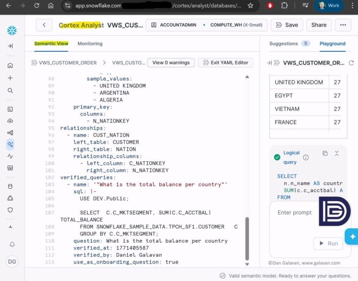
Task: Click the Exit YAML Editor button
Action: (225, 63)
